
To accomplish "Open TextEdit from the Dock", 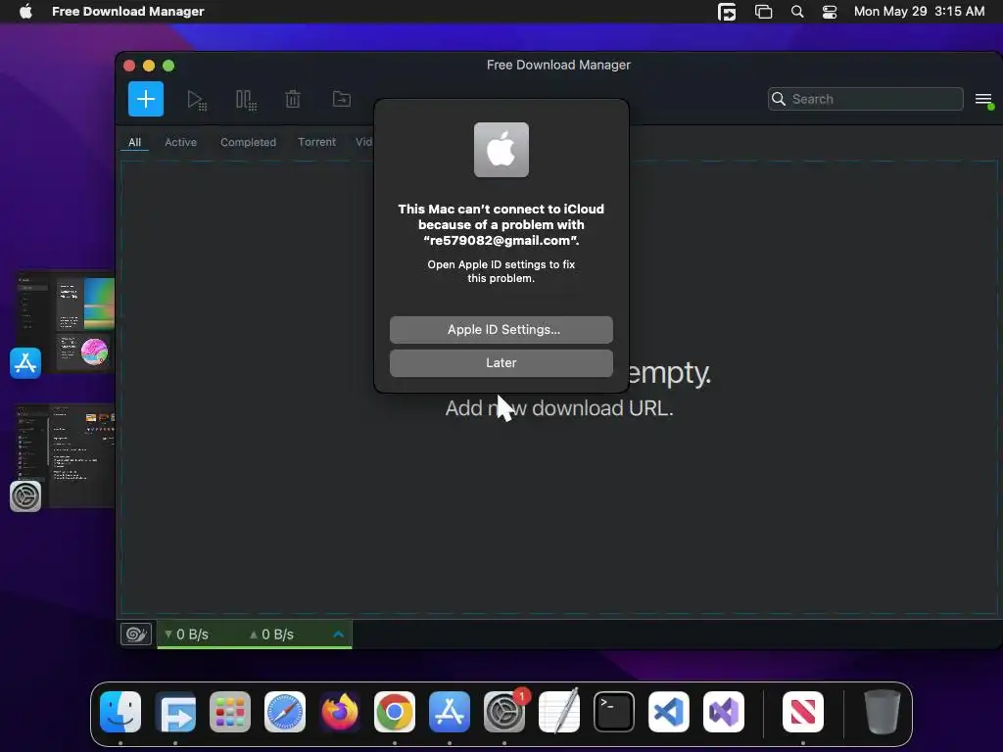I will [559, 712].
